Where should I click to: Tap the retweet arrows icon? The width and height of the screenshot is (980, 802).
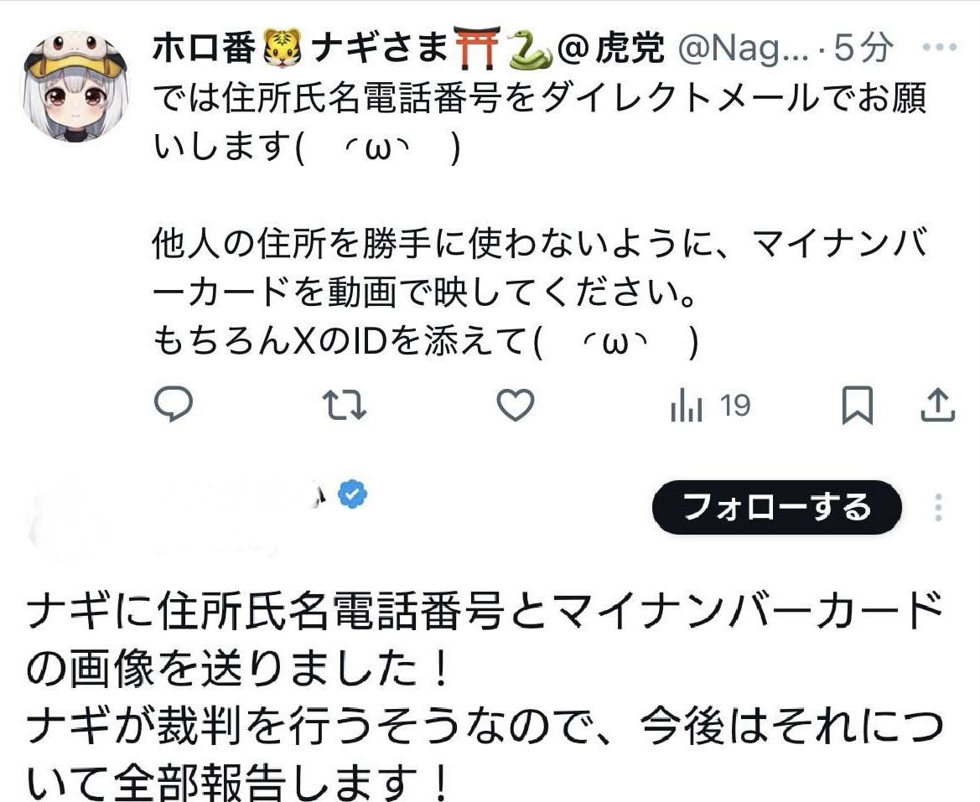point(345,405)
